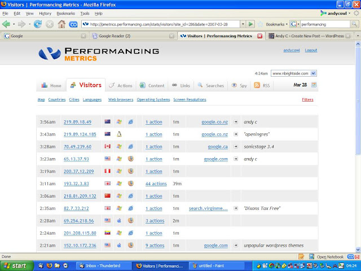The height and width of the screenshot is (271, 361).
Task: Click arrow icon next to google.co.nz andy c
Action: pyautogui.click(x=236, y=122)
